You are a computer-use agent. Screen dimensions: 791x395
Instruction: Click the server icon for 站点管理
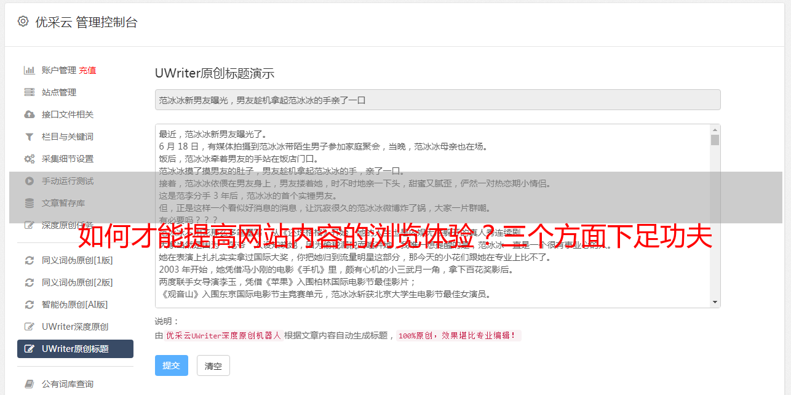[x=29, y=92]
